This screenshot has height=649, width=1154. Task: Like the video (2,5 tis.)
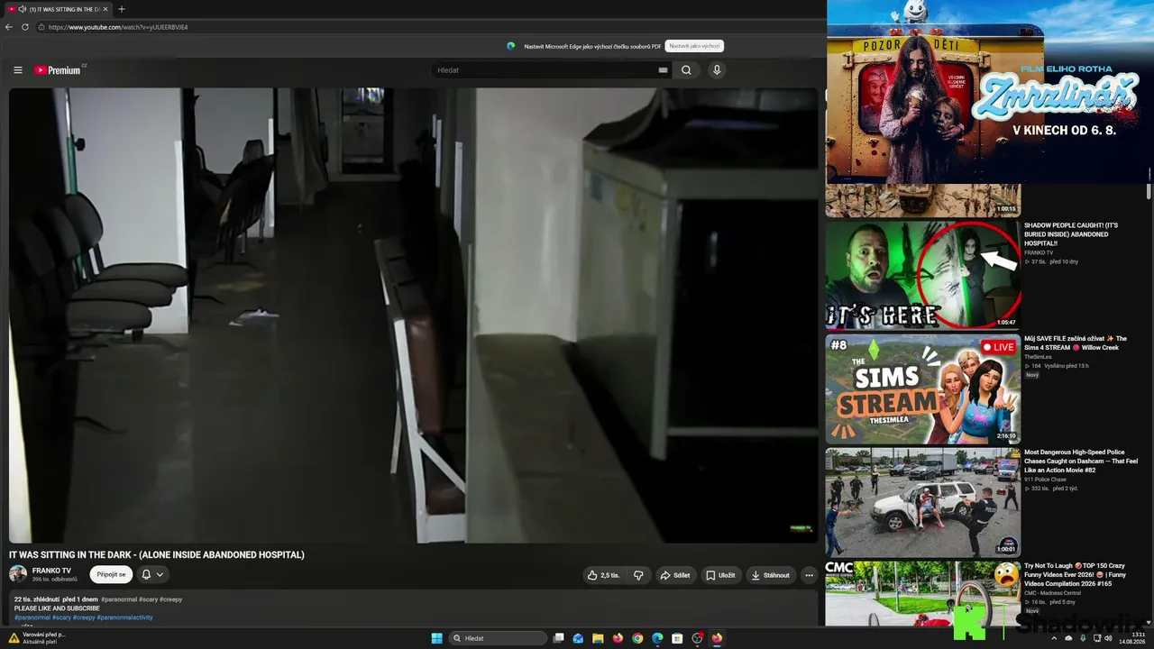pos(604,575)
